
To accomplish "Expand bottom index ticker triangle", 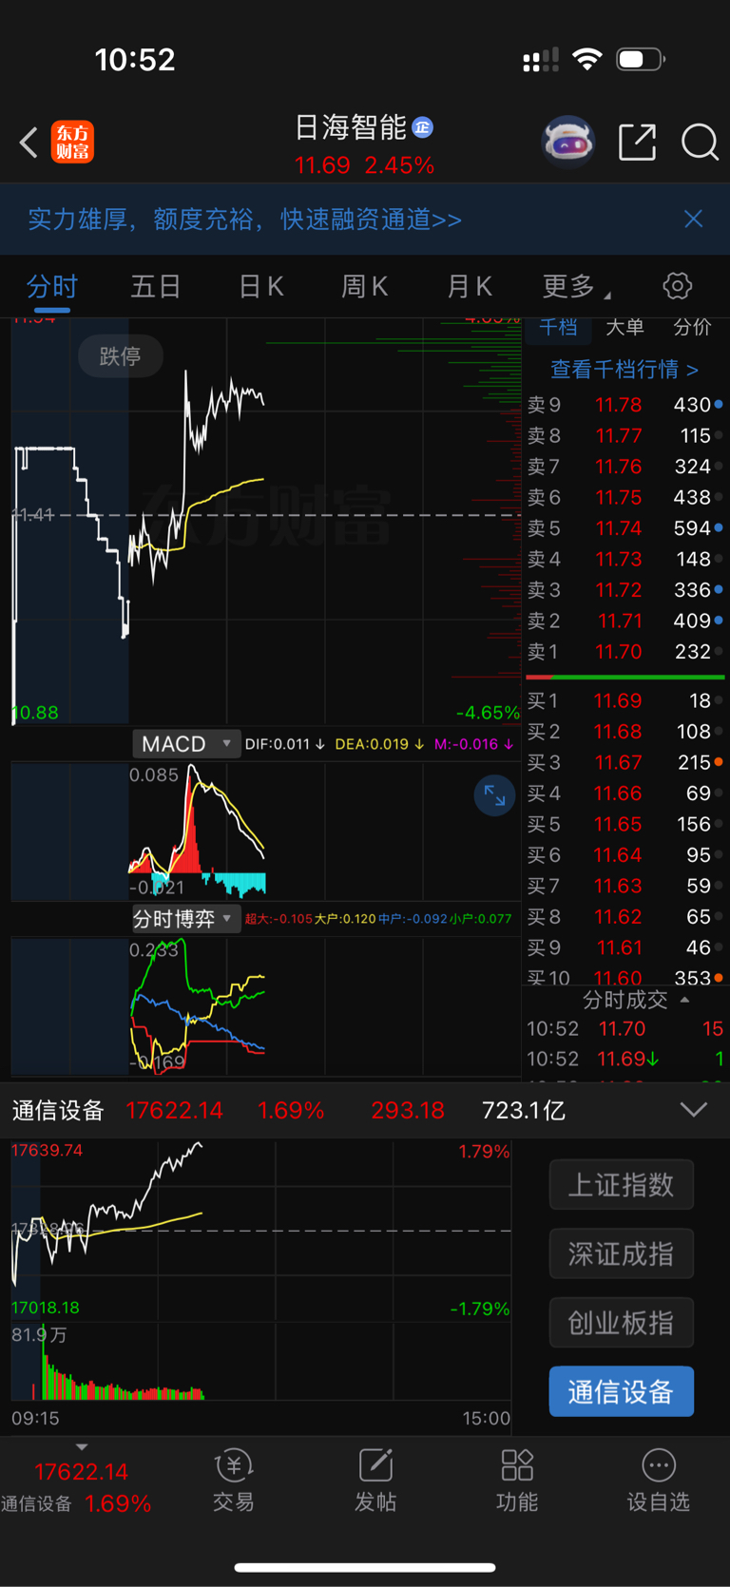I will tap(82, 1447).
